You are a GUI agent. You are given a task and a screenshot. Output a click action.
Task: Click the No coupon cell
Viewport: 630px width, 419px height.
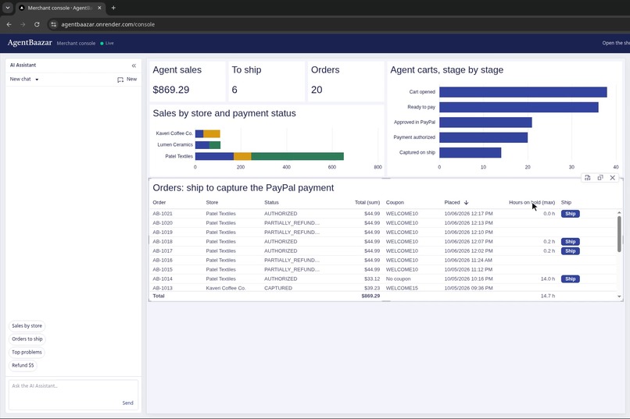click(x=398, y=279)
